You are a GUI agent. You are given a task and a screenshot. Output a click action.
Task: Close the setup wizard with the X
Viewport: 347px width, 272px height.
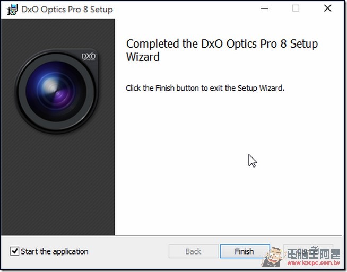click(327, 8)
